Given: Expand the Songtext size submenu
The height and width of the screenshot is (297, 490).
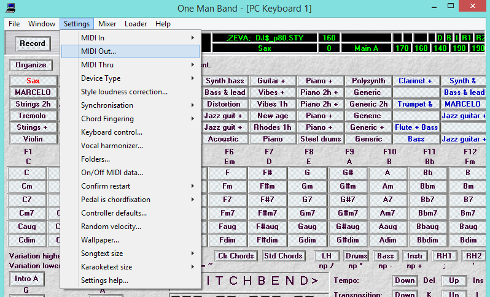Looking at the screenshot, I should tap(130, 254).
